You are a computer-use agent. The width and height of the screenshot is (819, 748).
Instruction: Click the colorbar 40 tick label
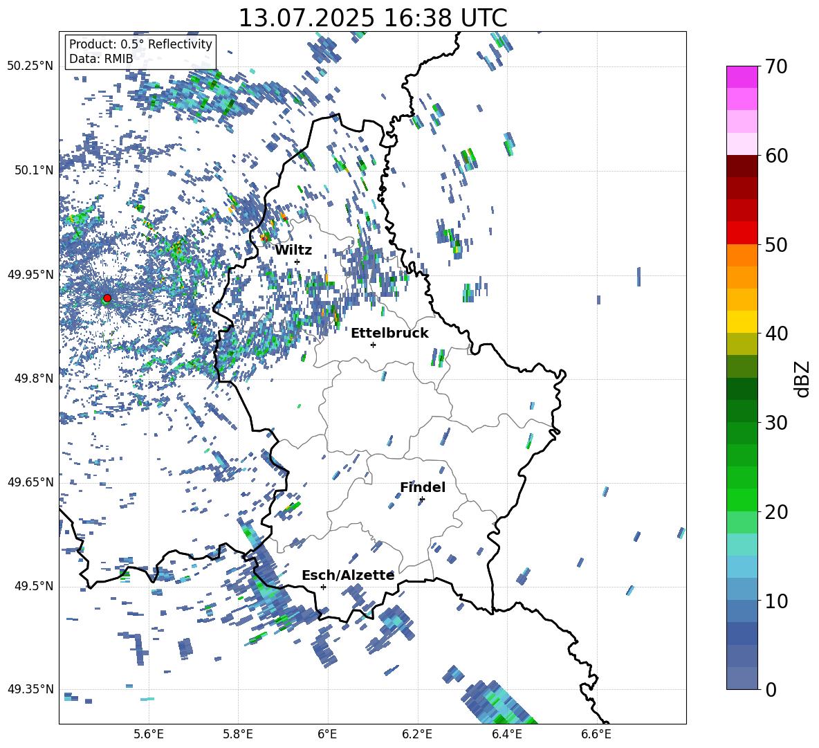[x=776, y=334]
